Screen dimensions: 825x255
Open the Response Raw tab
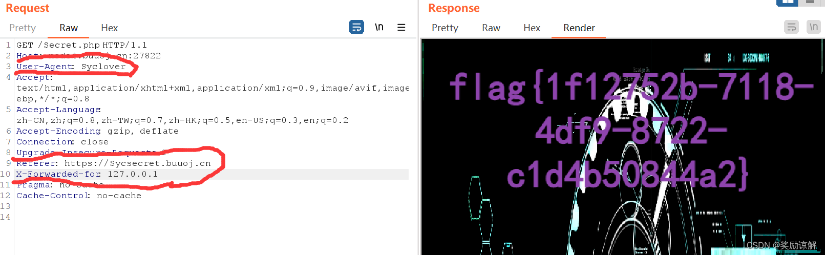click(x=491, y=28)
